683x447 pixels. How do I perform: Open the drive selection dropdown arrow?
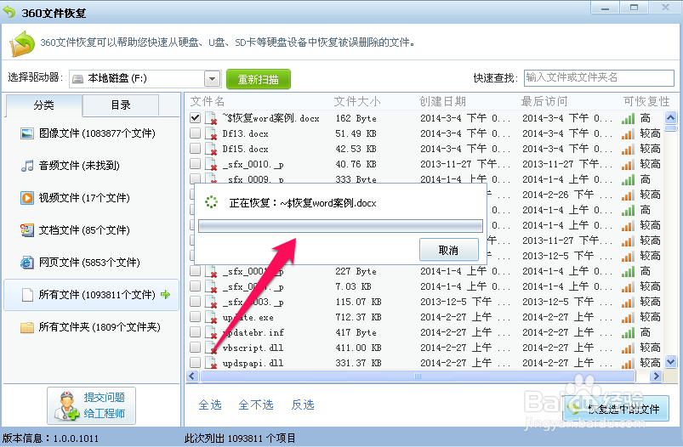(x=212, y=79)
